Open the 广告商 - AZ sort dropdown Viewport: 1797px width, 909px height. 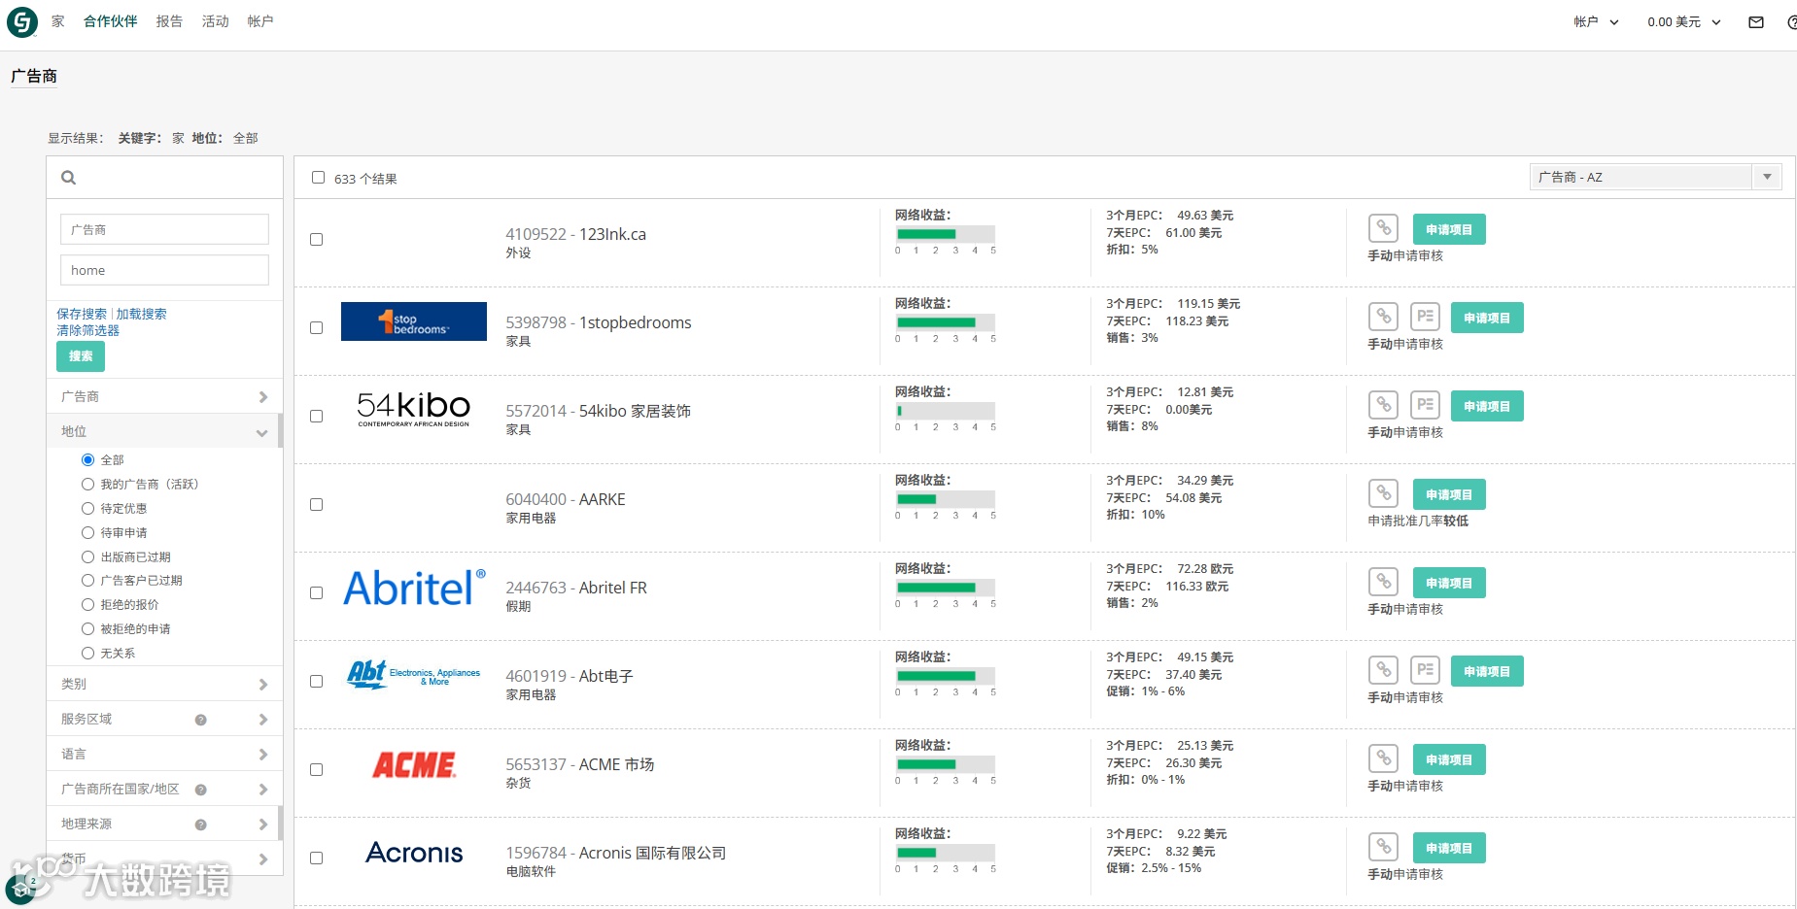[1655, 177]
